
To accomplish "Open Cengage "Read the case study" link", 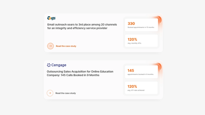I will tap(66, 93).
